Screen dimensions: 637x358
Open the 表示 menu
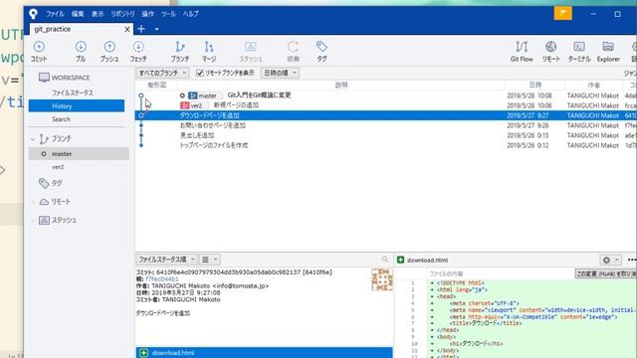(x=98, y=14)
